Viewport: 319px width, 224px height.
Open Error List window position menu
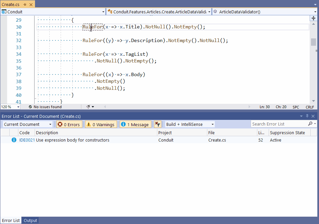coord(301,116)
